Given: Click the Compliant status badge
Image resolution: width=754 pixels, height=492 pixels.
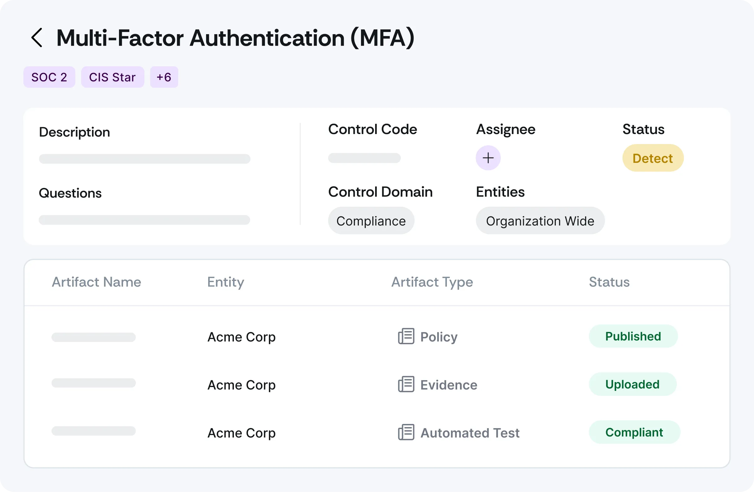Looking at the screenshot, I should point(634,432).
